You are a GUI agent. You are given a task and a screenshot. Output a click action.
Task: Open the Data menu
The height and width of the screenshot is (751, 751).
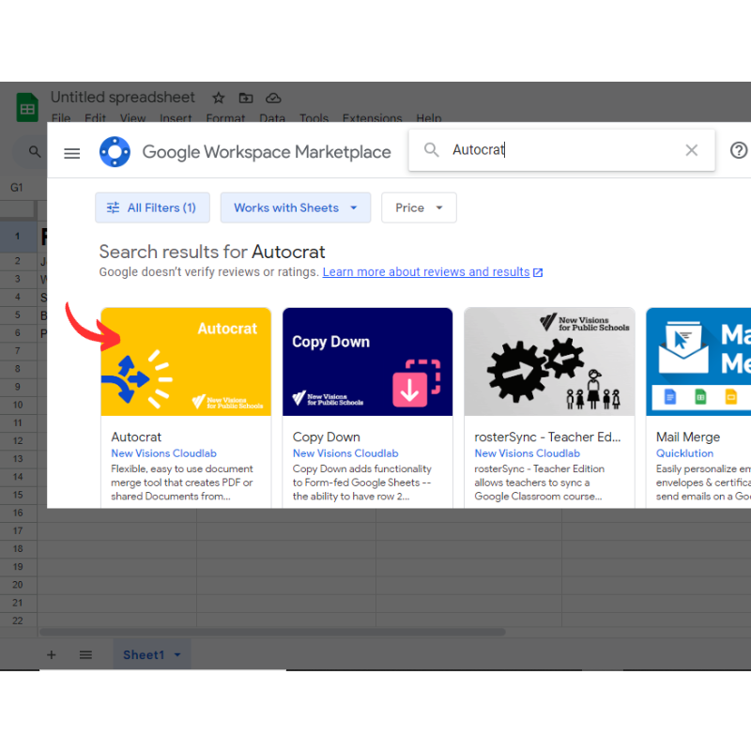[x=272, y=118]
